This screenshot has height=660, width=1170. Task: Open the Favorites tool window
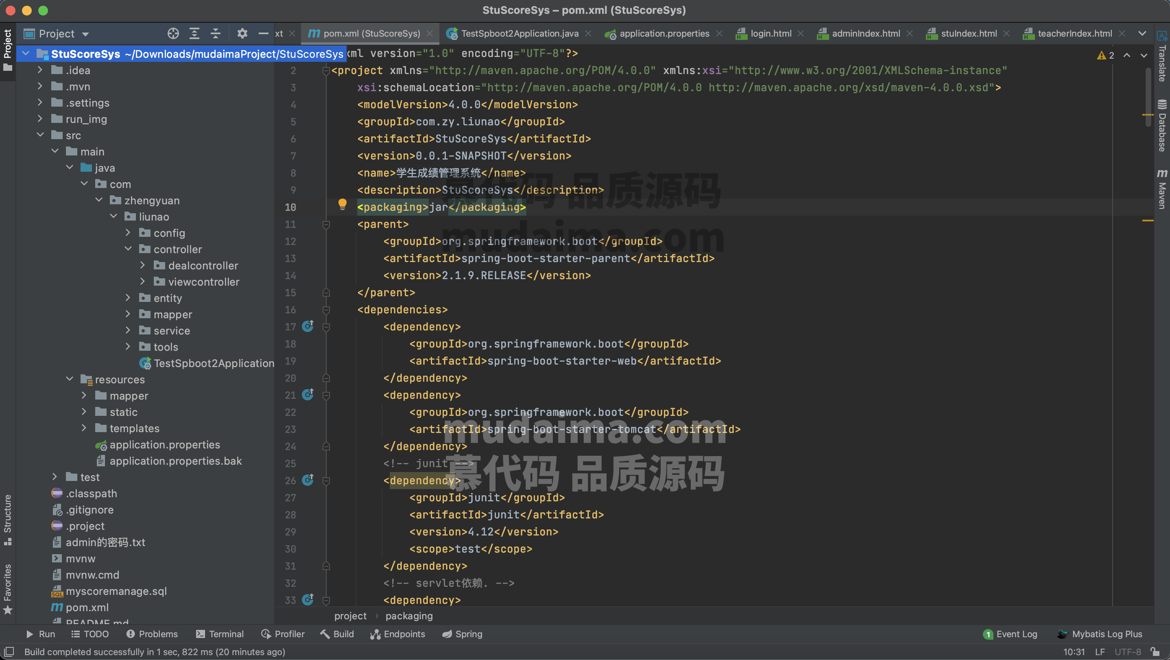pyautogui.click(x=8, y=589)
